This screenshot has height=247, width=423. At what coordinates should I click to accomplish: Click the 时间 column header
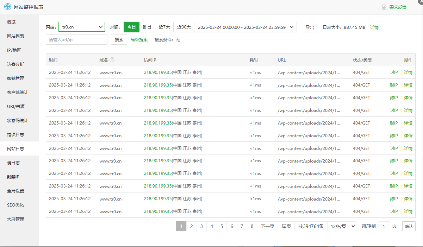pyautogui.click(x=53, y=60)
